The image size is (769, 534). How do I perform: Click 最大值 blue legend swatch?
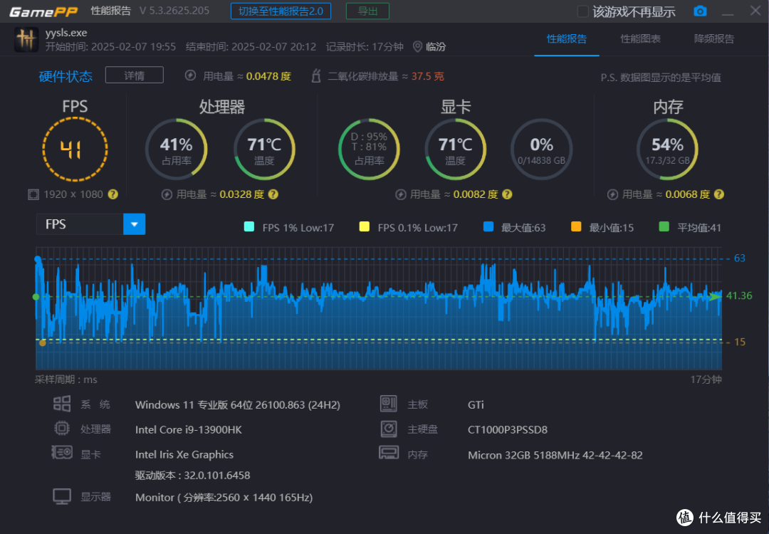point(488,226)
